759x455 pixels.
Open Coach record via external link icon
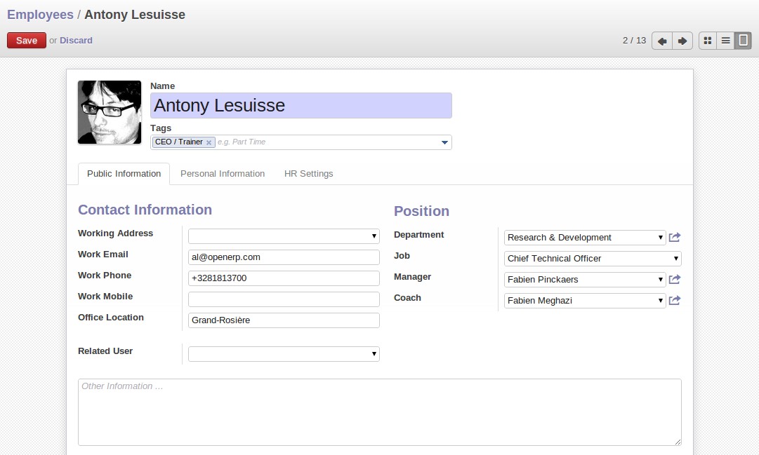click(x=675, y=301)
